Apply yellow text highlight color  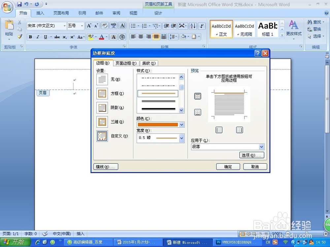click(x=91, y=37)
